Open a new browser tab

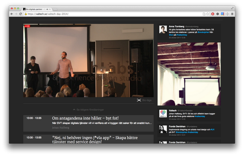click(x=55, y=9)
